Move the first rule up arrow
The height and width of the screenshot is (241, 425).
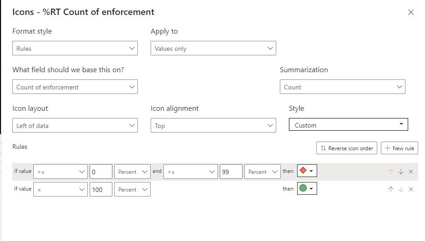[x=390, y=172]
